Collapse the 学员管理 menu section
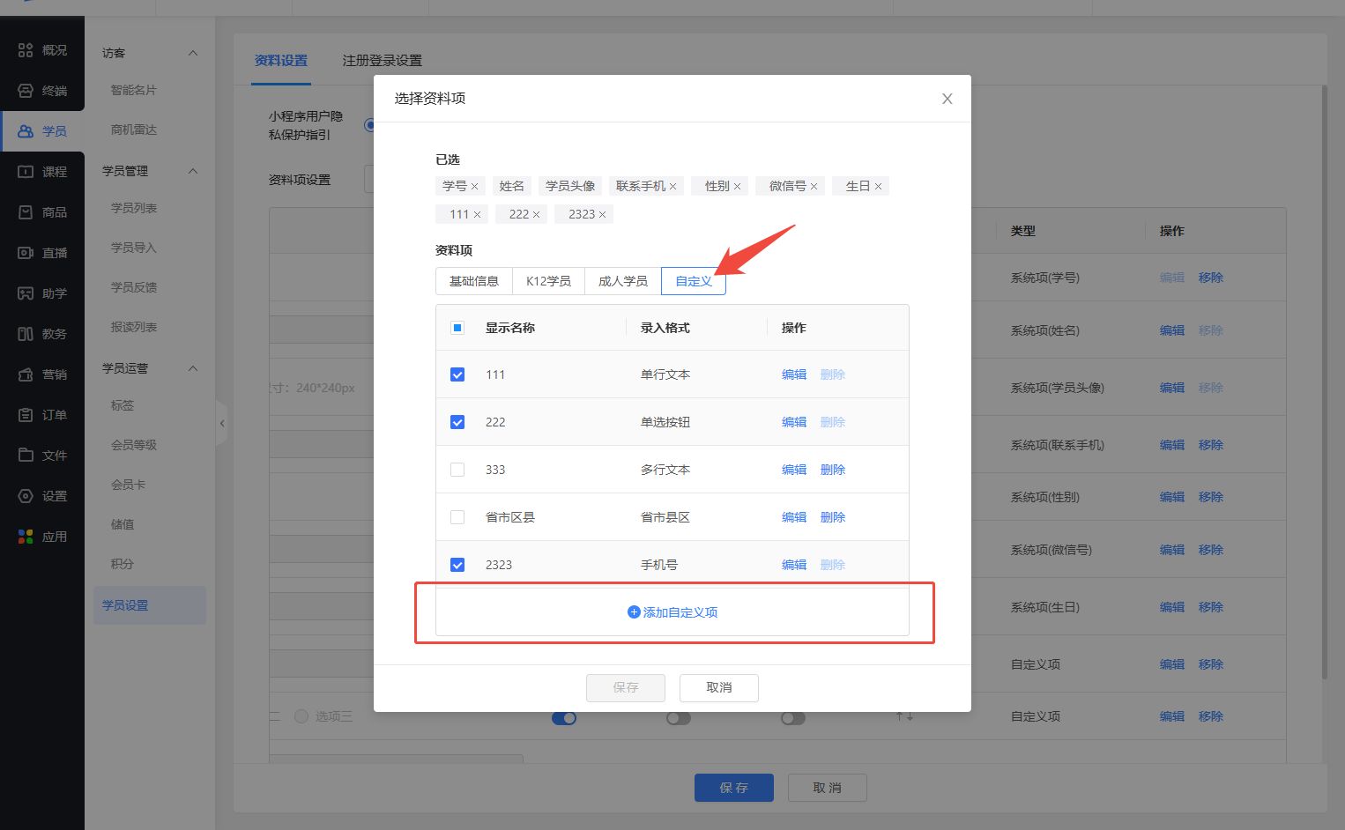This screenshot has width=1345, height=830. coord(193,171)
